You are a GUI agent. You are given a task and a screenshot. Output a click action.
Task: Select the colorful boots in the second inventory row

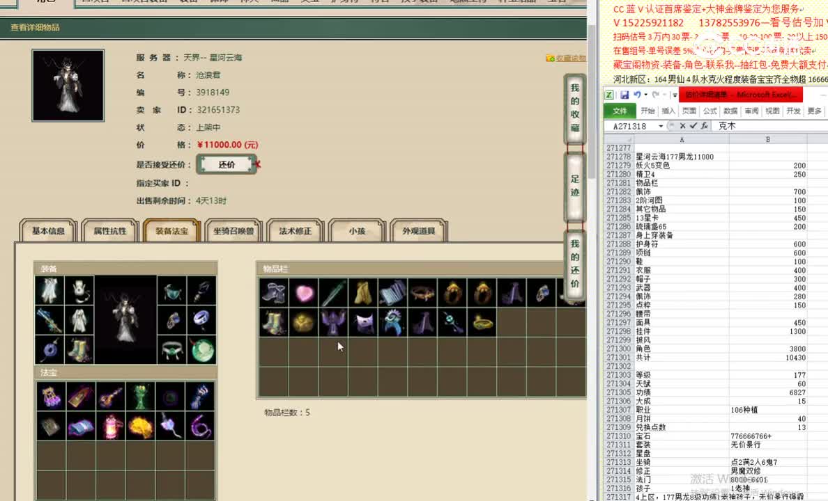(x=274, y=322)
